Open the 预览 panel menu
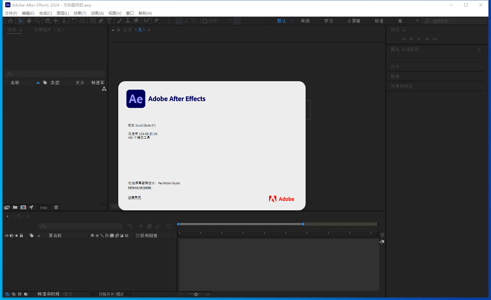The image size is (491, 300). click(x=404, y=30)
